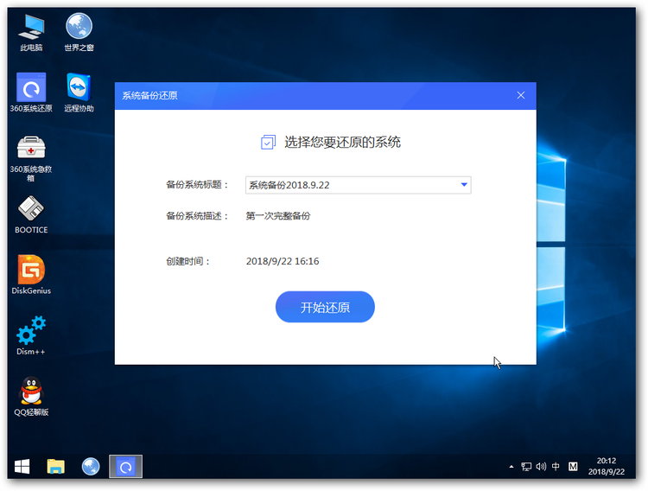Click the checkmark icon beside 选择您要还原的系统
Screen dimensions: 648x491
click(x=268, y=143)
